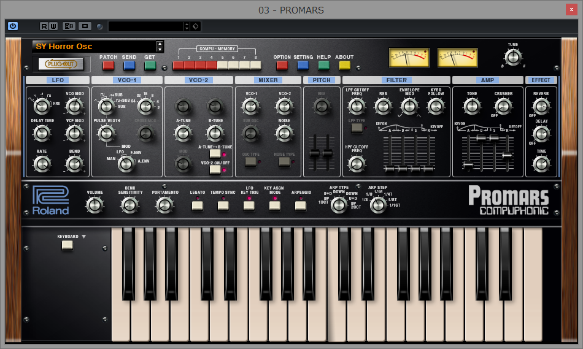Click the LFO waveform selector knob
583x349 pixels.
coord(42,107)
